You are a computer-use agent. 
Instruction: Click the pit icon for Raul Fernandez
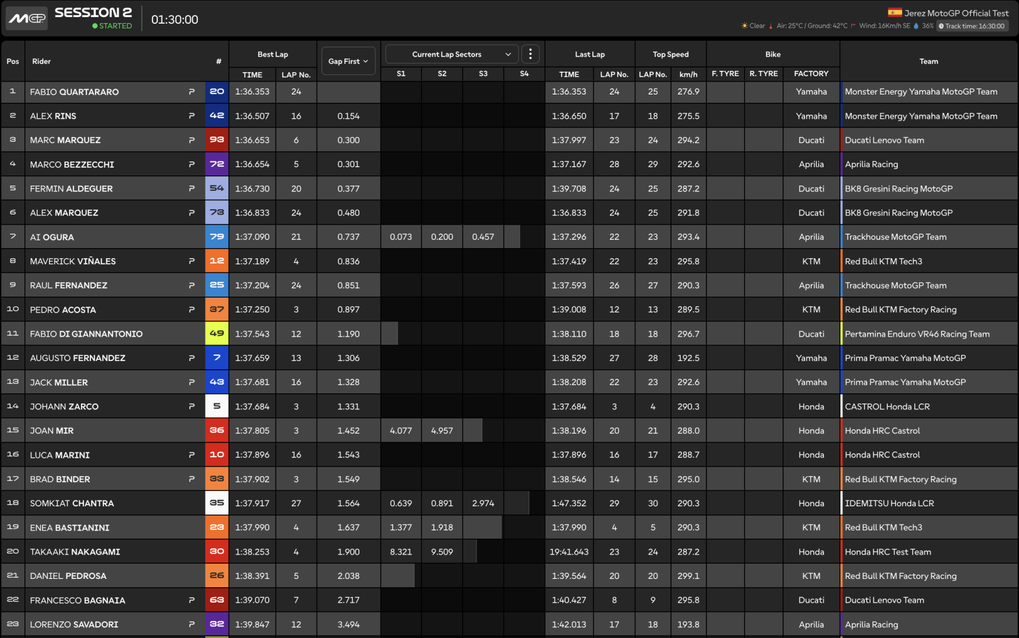[x=192, y=285]
